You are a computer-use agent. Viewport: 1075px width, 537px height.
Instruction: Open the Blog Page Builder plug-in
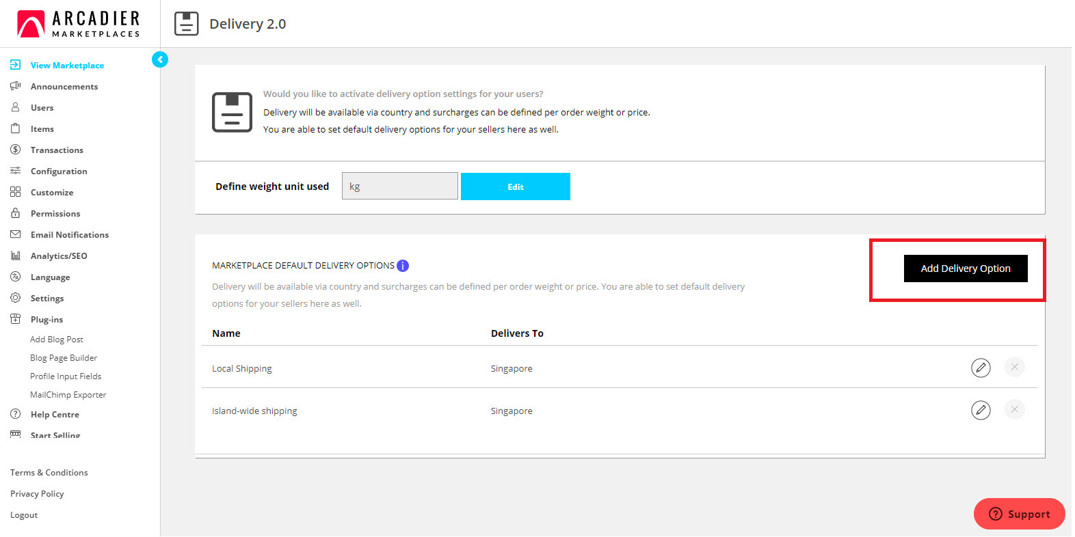pos(64,358)
